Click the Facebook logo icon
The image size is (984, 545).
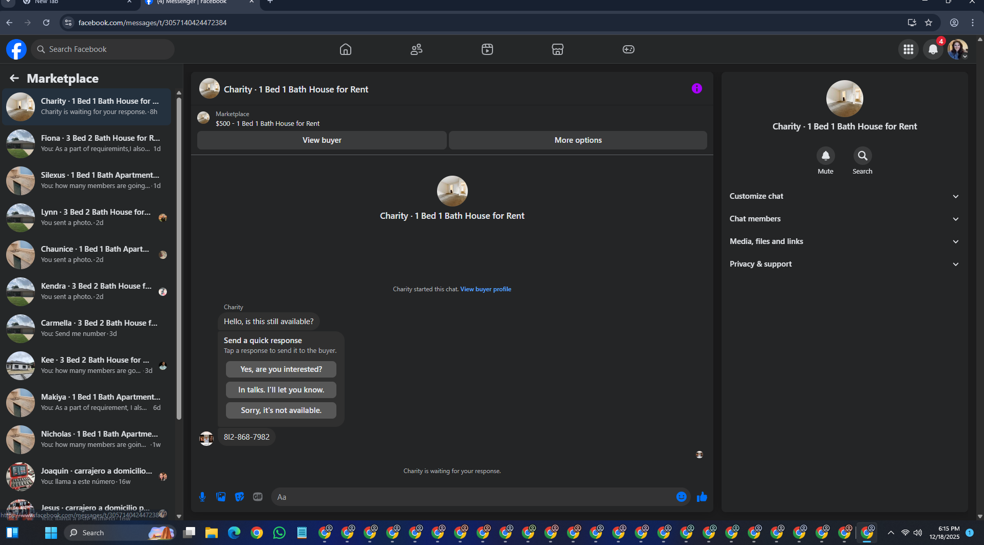pyautogui.click(x=16, y=49)
